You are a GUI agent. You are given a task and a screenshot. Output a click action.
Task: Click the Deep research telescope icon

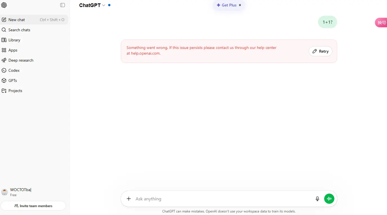click(4, 60)
